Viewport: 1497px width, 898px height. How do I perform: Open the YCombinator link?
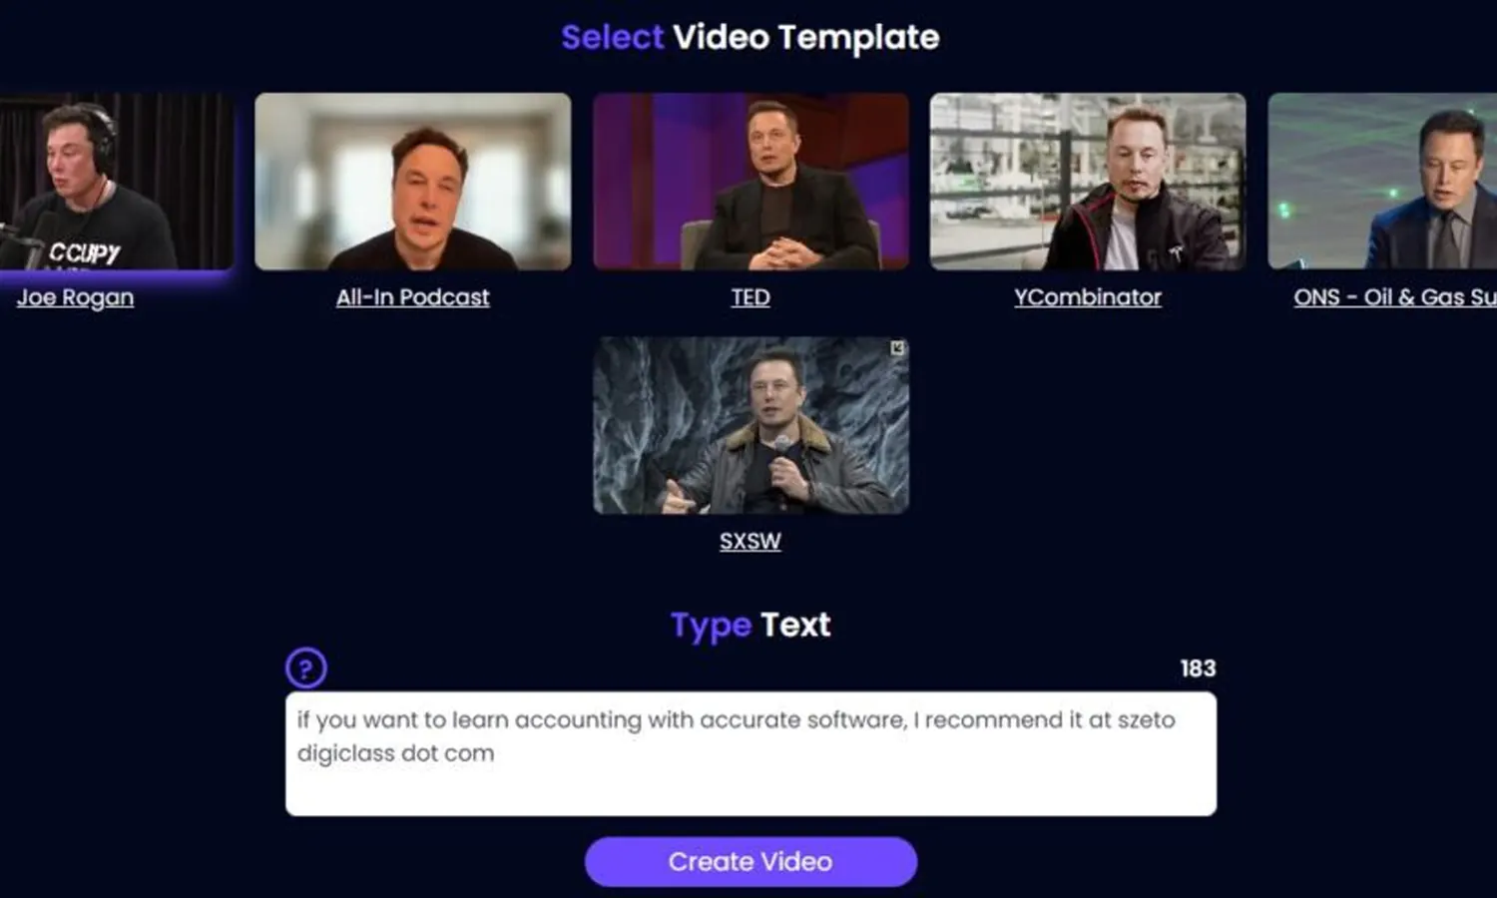click(1088, 297)
